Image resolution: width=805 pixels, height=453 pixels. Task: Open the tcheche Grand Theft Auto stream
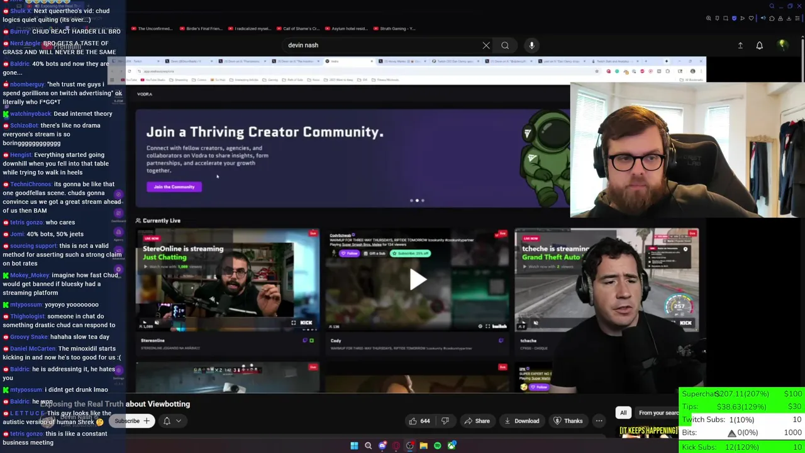(606, 279)
